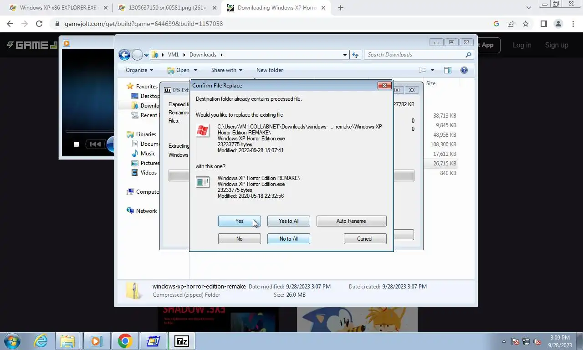Choose Yes to All in replace dialog

click(288, 221)
